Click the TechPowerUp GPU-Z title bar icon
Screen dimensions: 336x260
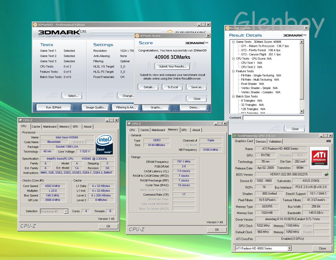pos(235,136)
